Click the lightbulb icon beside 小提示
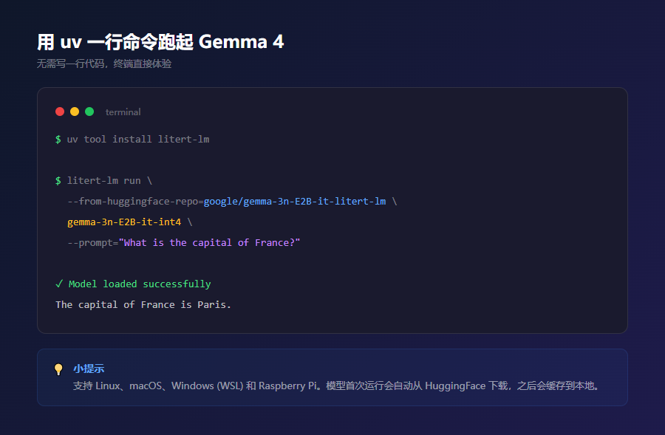This screenshot has height=435, width=665. (x=58, y=369)
